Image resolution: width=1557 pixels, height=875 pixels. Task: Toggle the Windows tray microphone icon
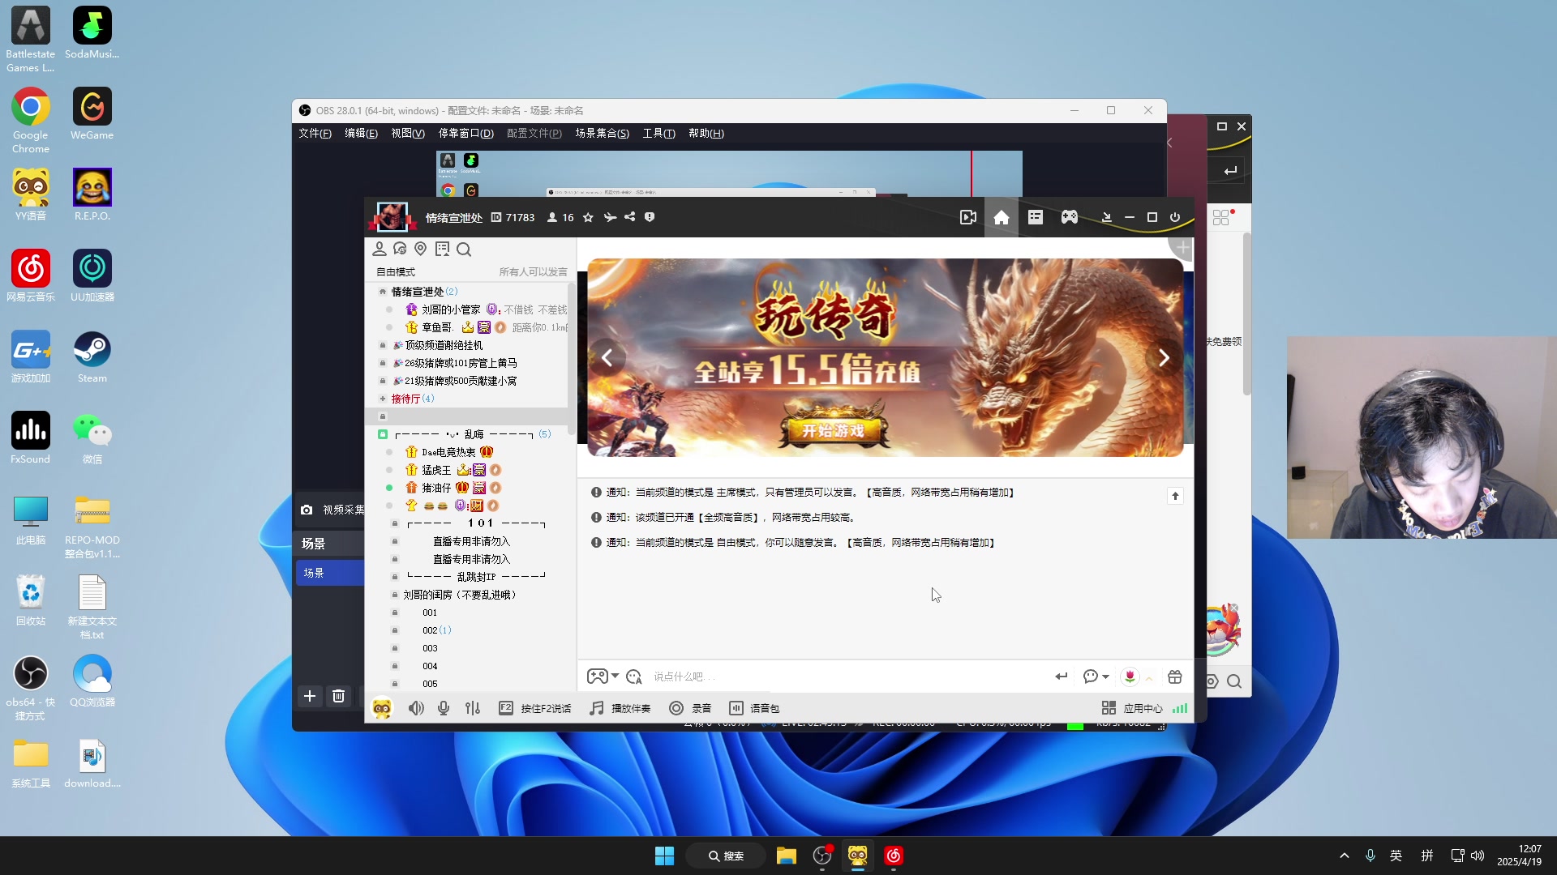pyautogui.click(x=1370, y=856)
